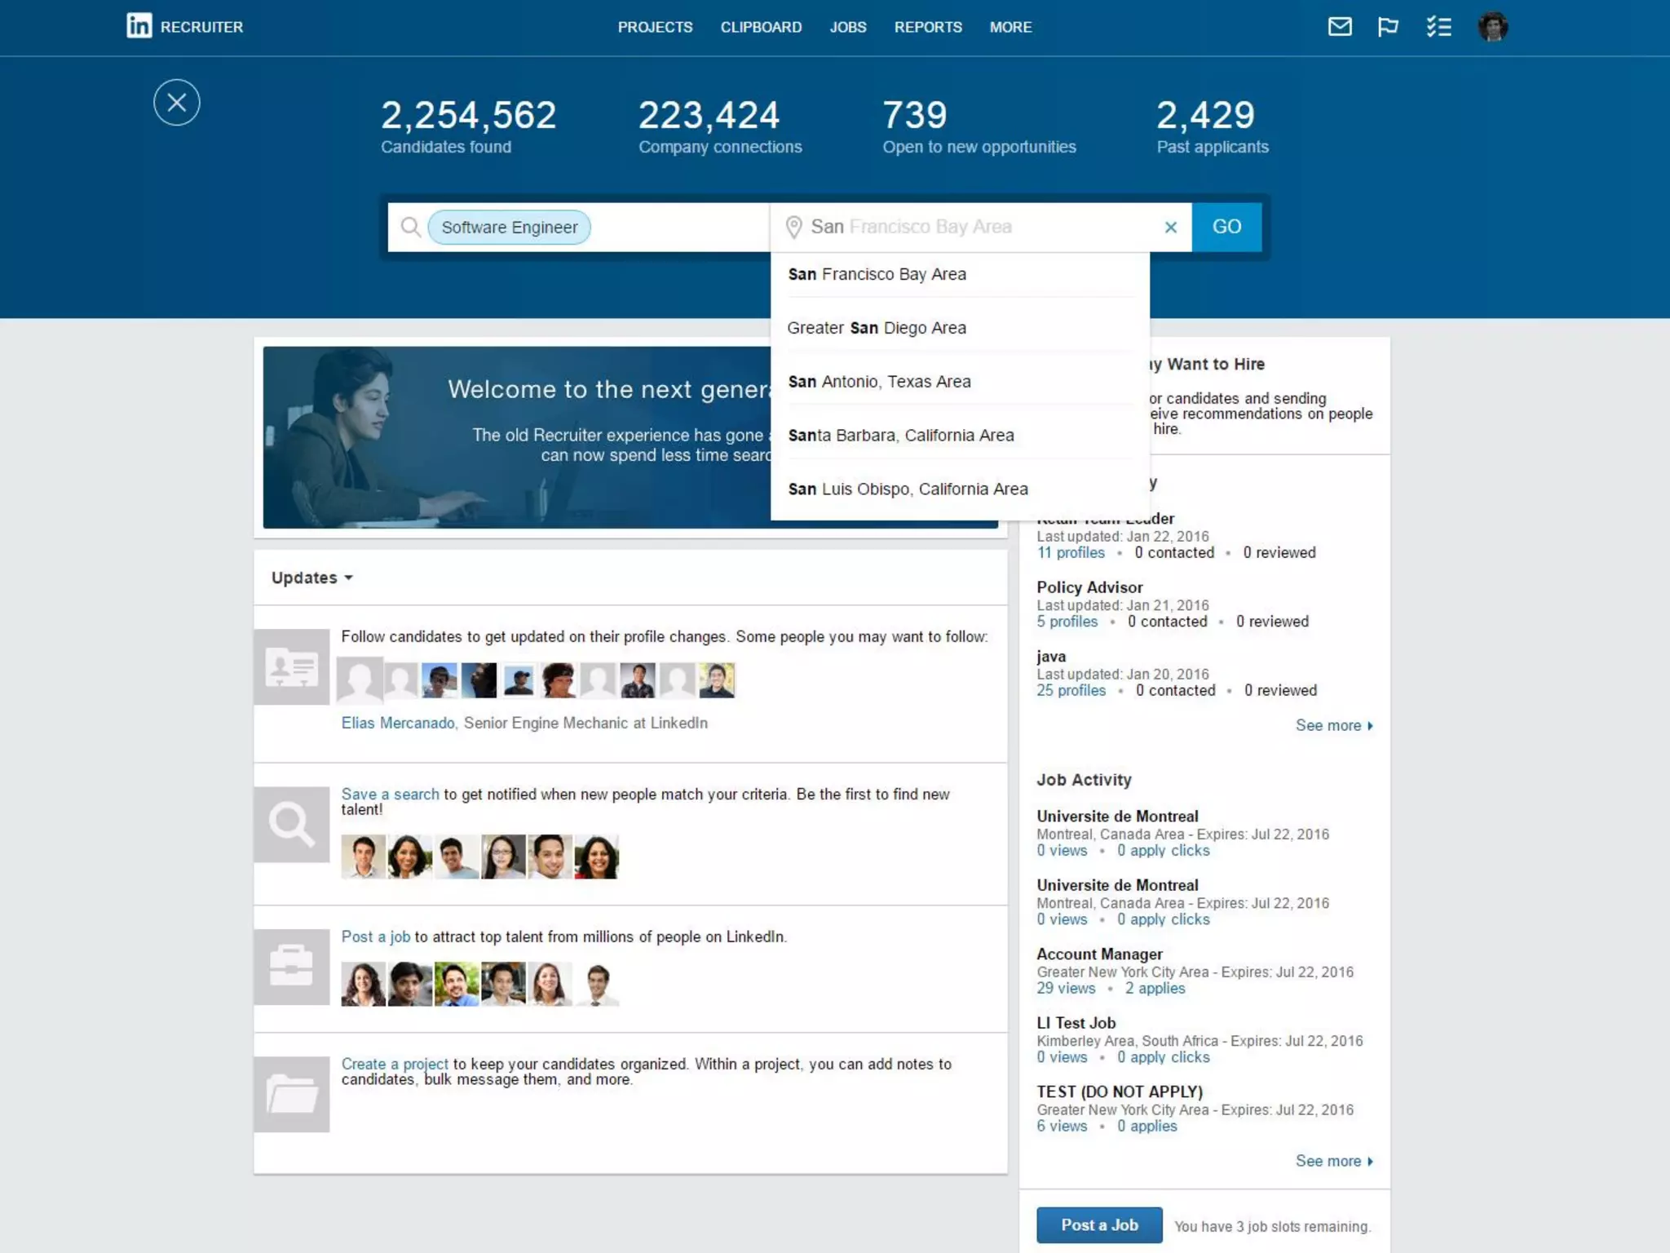
Task: Click the Save a search link
Action: (390, 794)
